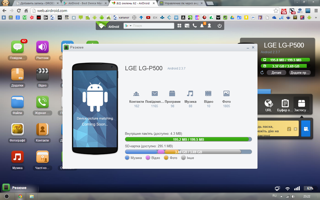320x200 pixels.
Task: Open Chrome from the Windows taskbar
Action: (x=20, y=196)
